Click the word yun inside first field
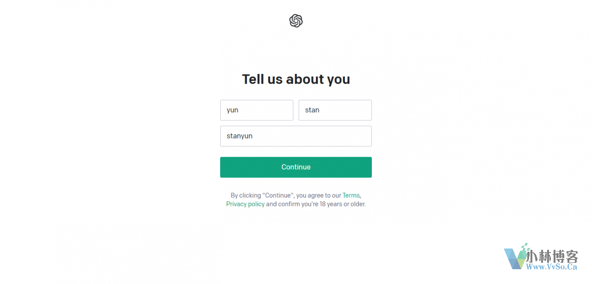This screenshot has width=592, height=284. click(233, 110)
